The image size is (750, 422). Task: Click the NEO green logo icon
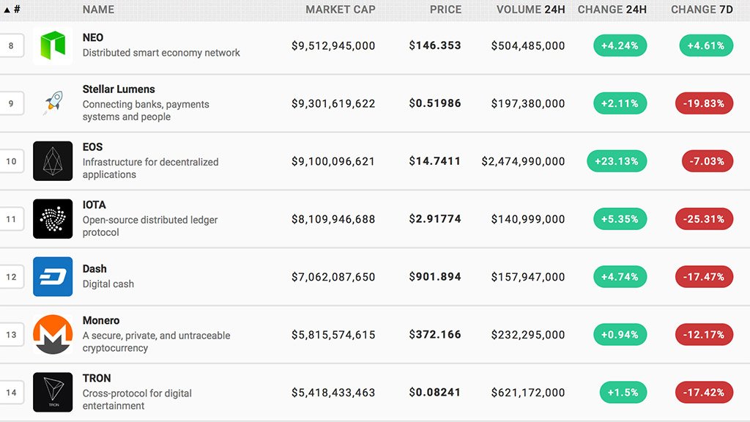tap(53, 45)
